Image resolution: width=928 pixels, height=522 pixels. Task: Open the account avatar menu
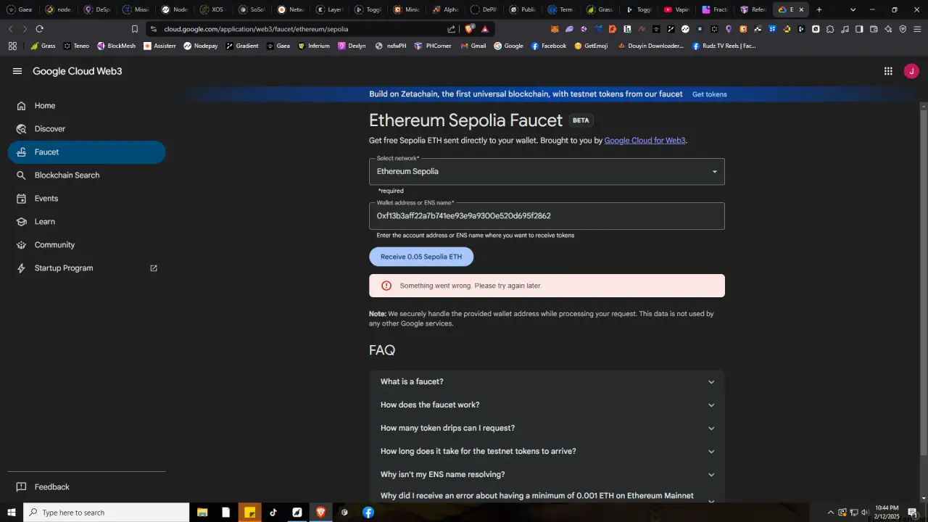click(911, 71)
